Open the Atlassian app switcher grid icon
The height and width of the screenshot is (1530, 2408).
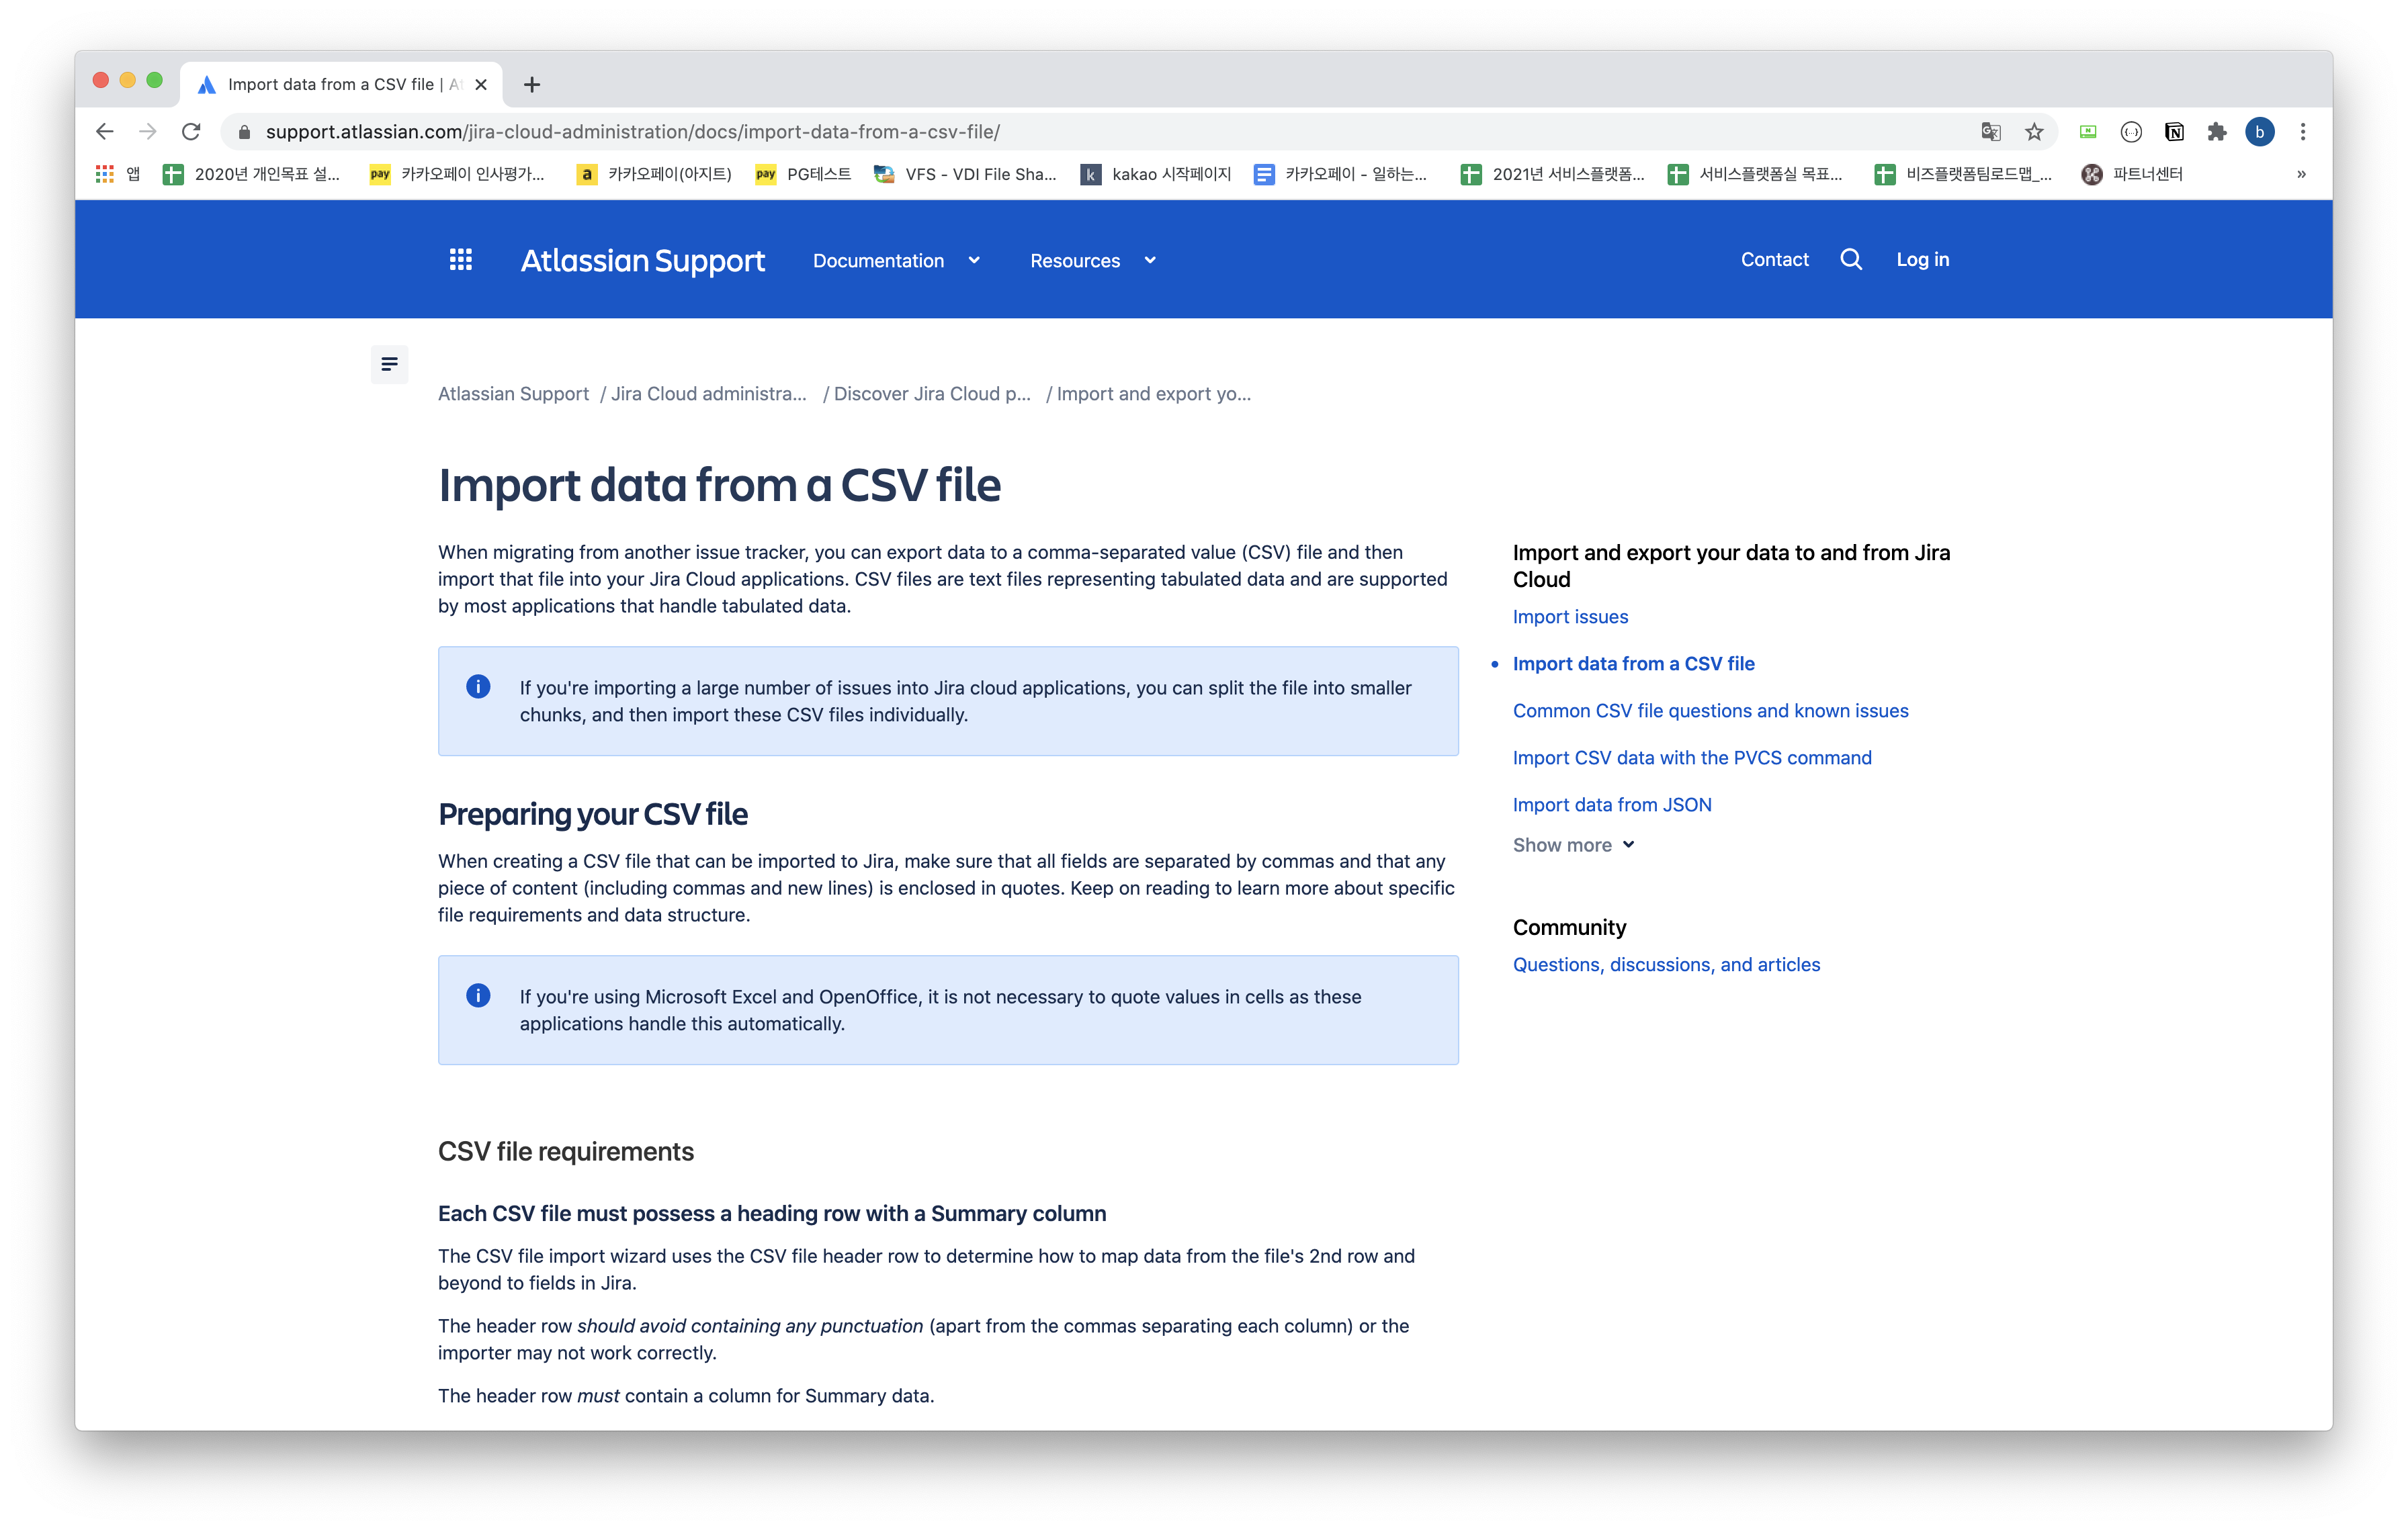point(460,260)
